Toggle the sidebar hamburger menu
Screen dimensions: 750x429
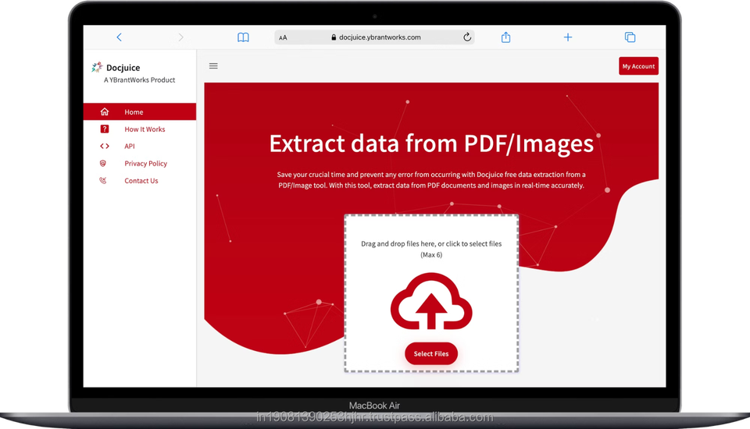click(213, 66)
